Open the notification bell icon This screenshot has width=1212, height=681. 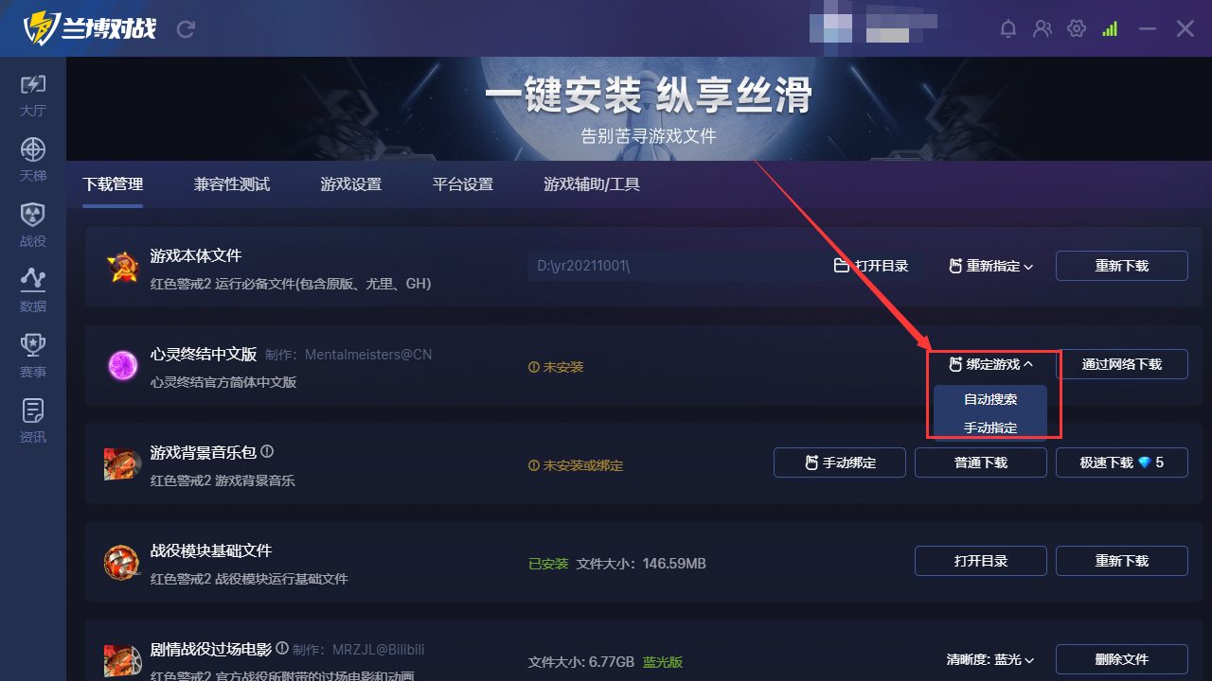tap(1008, 29)
